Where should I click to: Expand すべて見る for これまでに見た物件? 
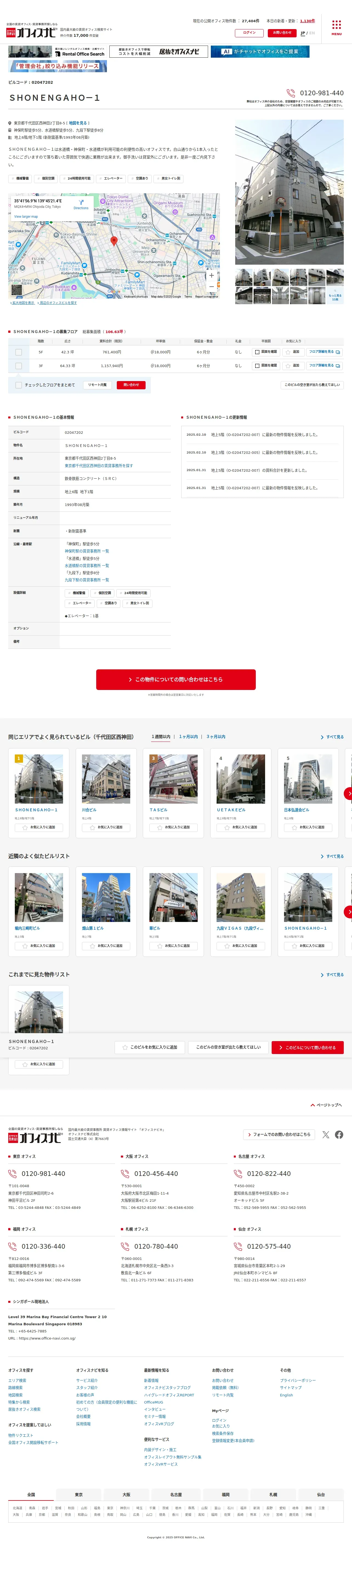click(332, 975)
